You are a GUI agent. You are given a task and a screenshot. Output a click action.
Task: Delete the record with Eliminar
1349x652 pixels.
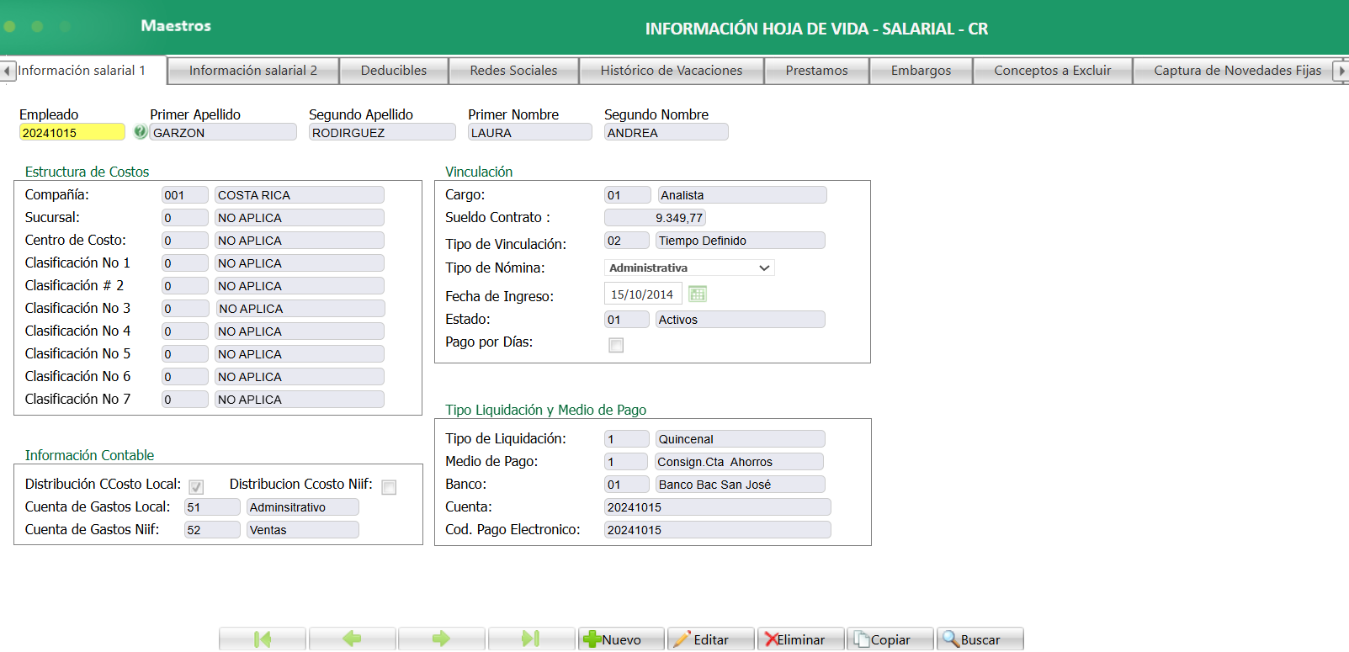point(800,639)
